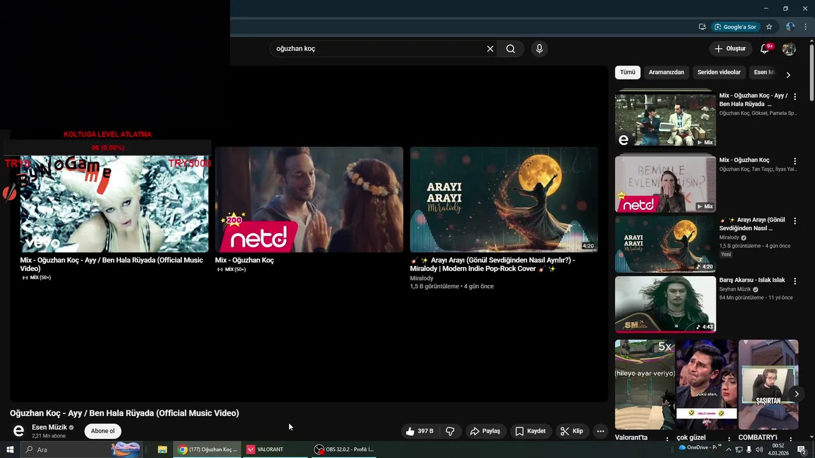Open options for sidebar Ayy / Ben Hala Rüyada mix

click(795, 97)
